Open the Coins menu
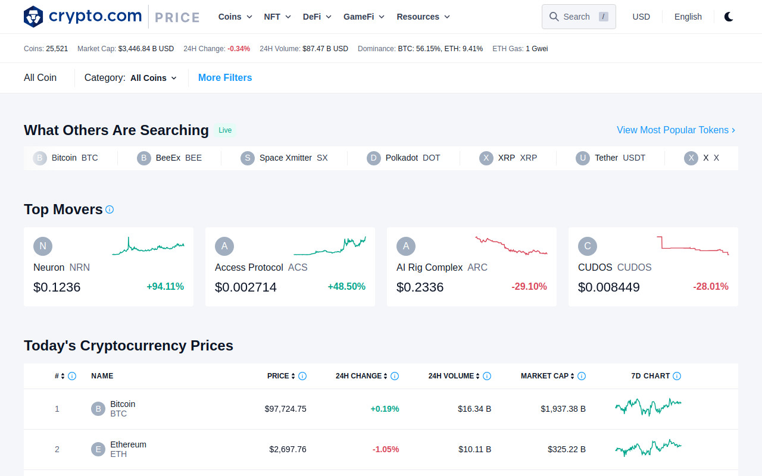The image size is (762, 476). click(235, 17)
